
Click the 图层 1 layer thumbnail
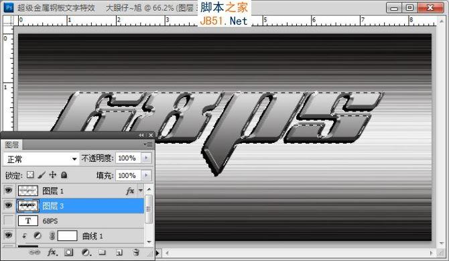click(28, 191)
